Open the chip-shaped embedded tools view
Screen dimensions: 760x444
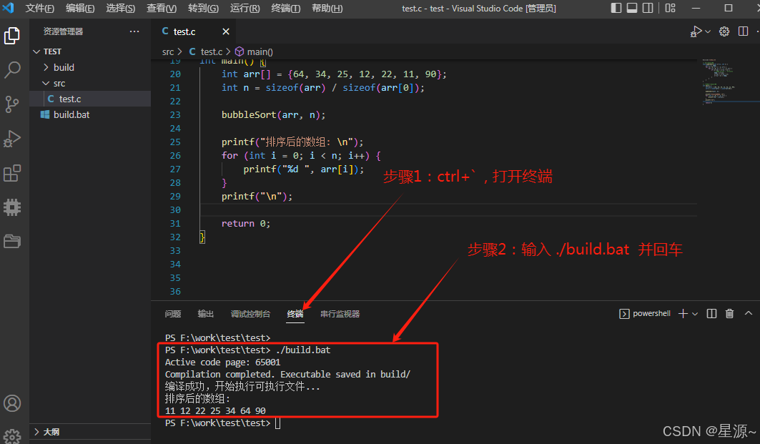pos(12,207)
